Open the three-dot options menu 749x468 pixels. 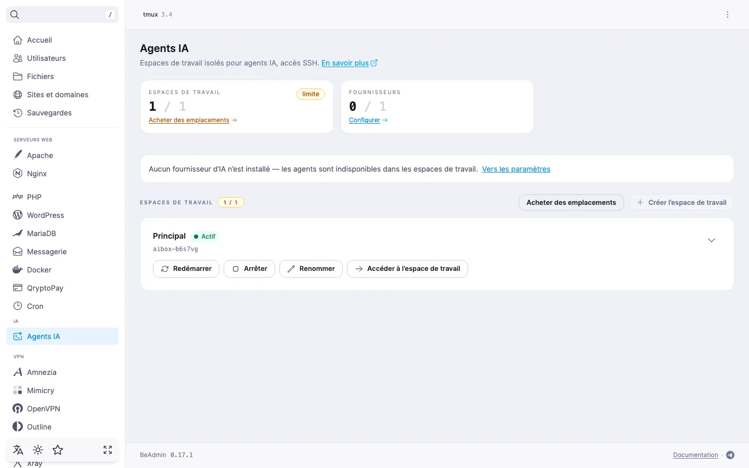click(728, 15)
